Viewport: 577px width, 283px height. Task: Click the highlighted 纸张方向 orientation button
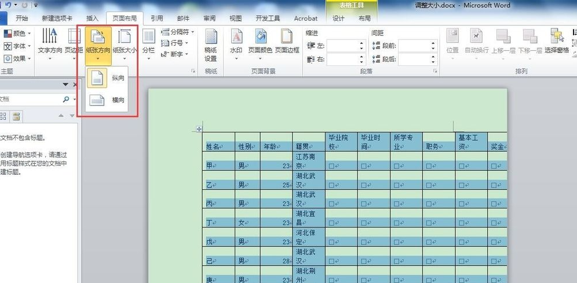[x=98, y=45]
